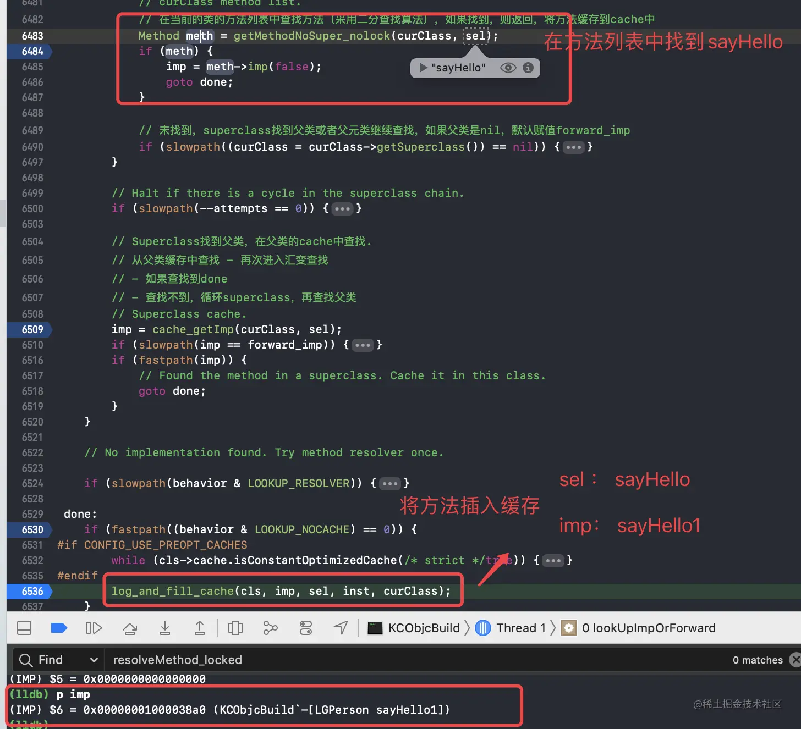Continue program execution in the debug bar

click(94, 628)
